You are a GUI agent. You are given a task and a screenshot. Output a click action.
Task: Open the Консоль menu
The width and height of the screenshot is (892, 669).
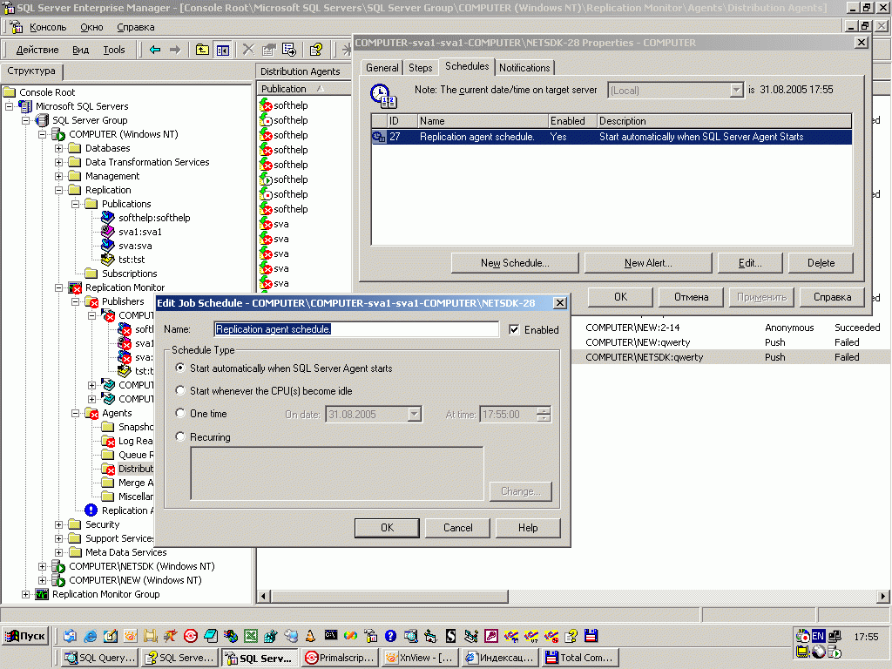[48, 27]
